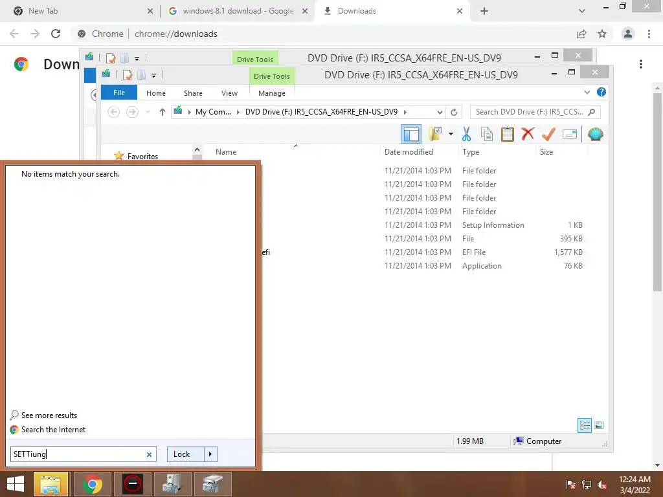Viewport: 663px width, 497px height.
Task: Open Chrome tab search dropdown
Action: coord(582,11)
